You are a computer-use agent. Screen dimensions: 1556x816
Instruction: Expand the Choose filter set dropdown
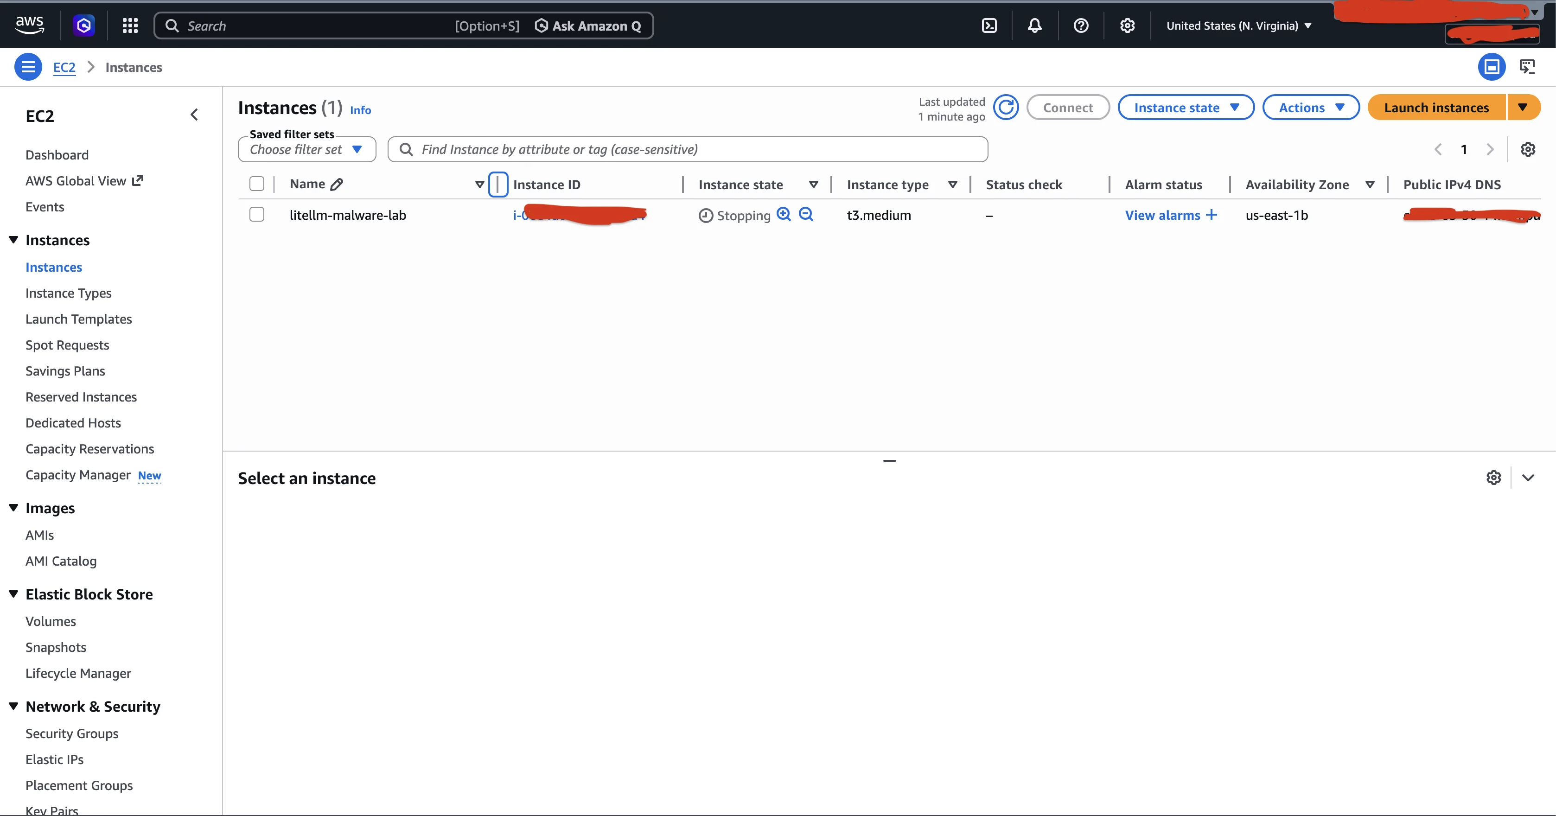click(306, 149)
